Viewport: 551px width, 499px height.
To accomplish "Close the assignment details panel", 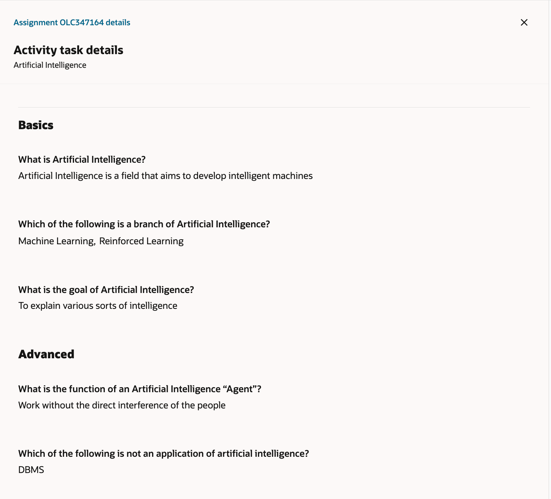I will click(x=524, y=22).
